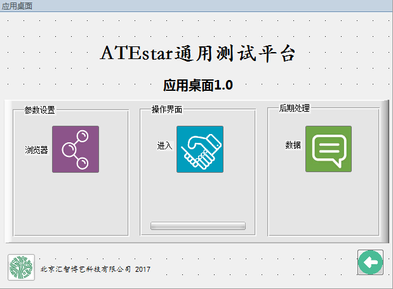The image size is (393, 289).
Task: Click the company tree logo icon
Action: tap(22, 267)
